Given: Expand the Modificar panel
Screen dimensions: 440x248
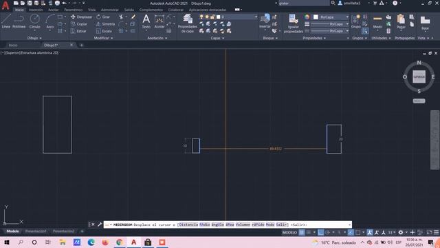Looking at the screenshot, I should point(103,38).
